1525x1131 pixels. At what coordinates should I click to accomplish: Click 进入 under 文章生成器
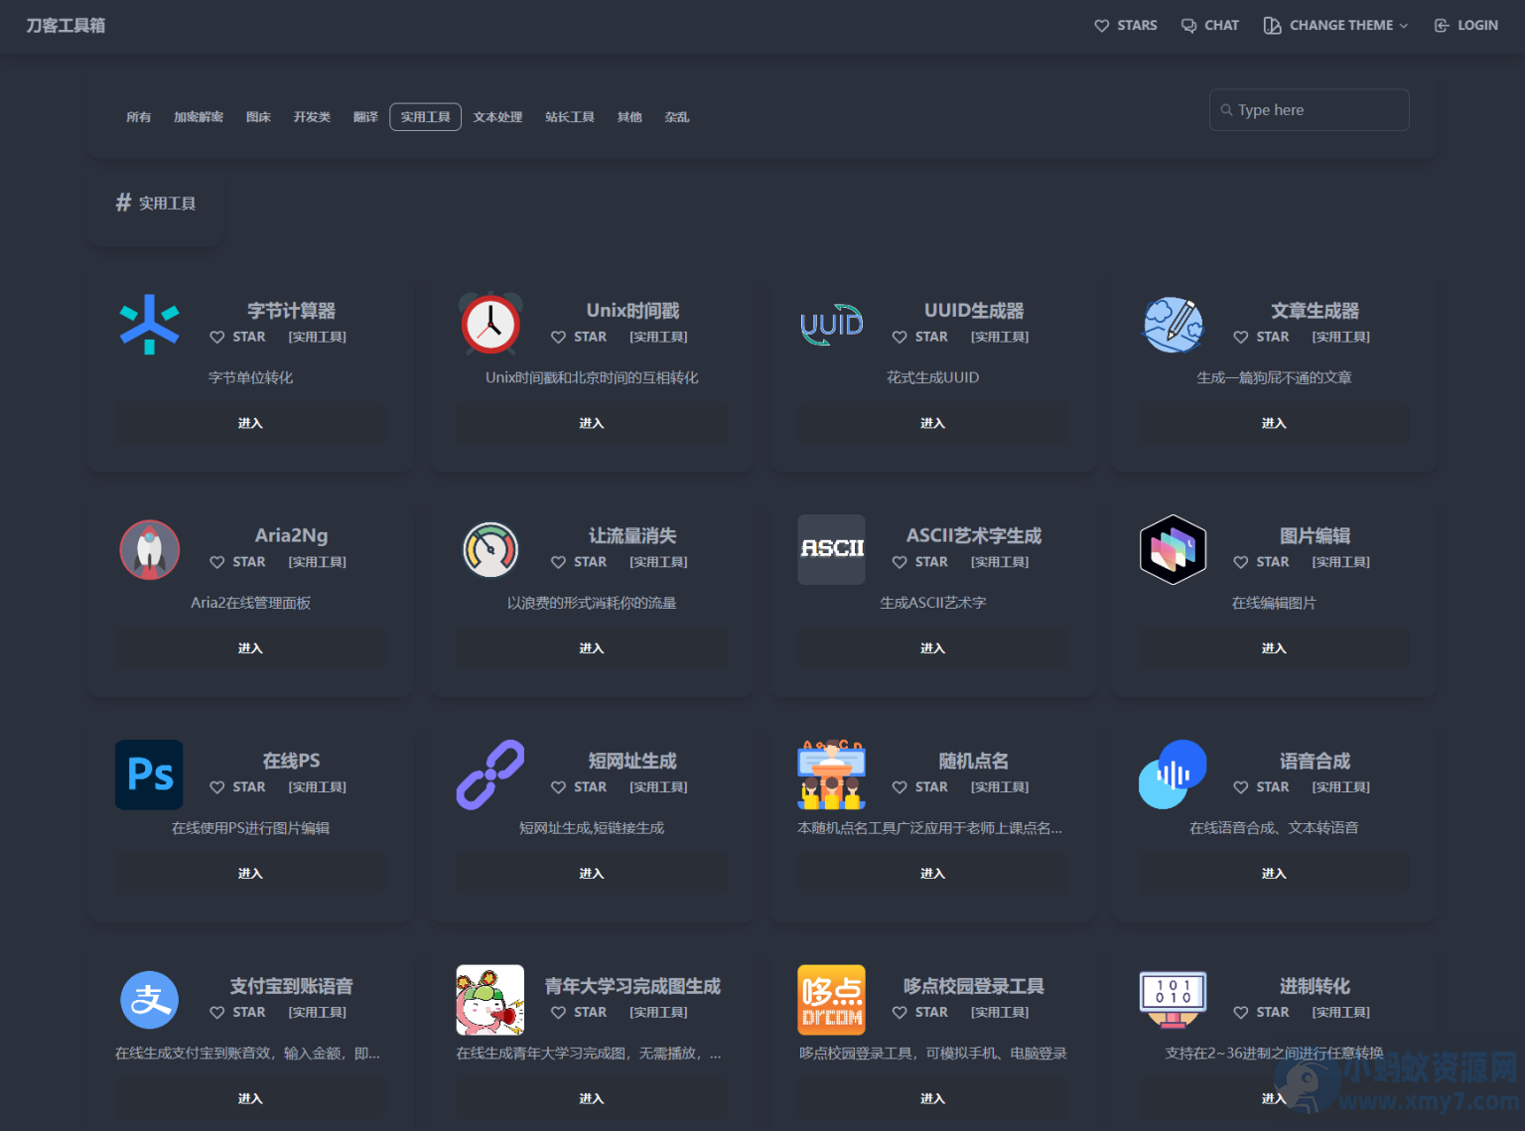click(1274, 423)
